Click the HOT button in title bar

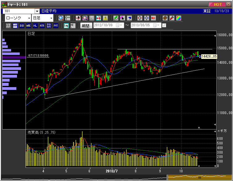coord(218,4)
